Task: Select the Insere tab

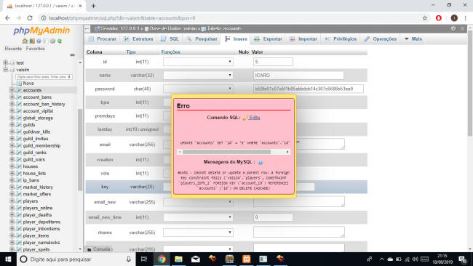Action: click(x=236, y=39)
